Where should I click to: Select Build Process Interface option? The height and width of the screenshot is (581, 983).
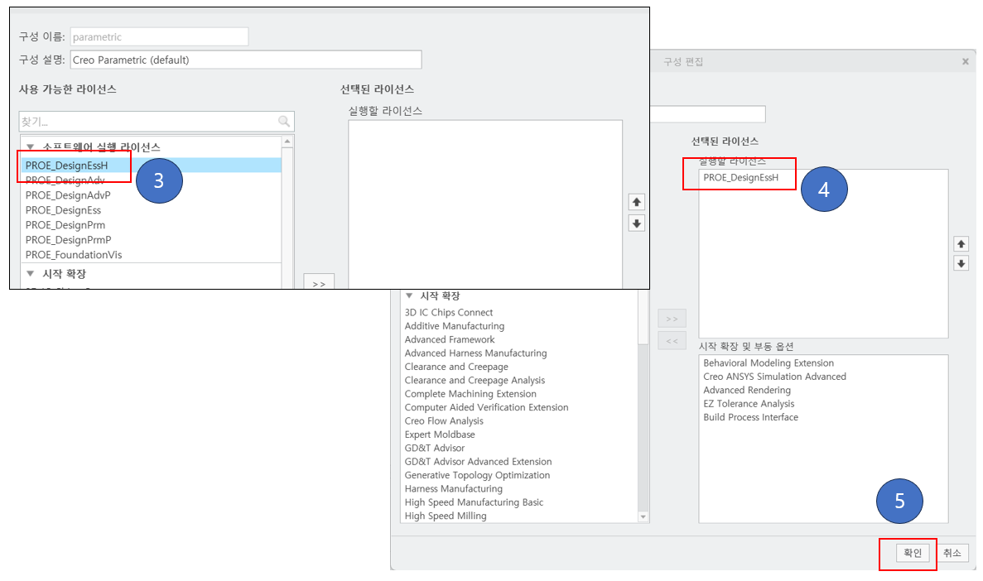[750, 417]
